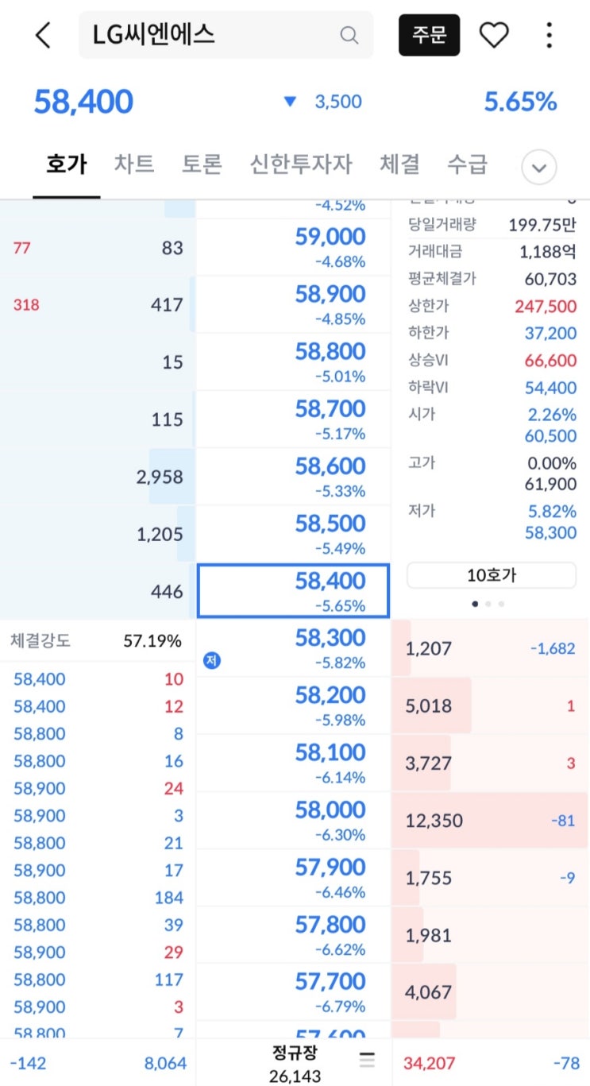Switch to the 차트 tab
This screenshot has height=1086, width=590.
click(134, 164)
